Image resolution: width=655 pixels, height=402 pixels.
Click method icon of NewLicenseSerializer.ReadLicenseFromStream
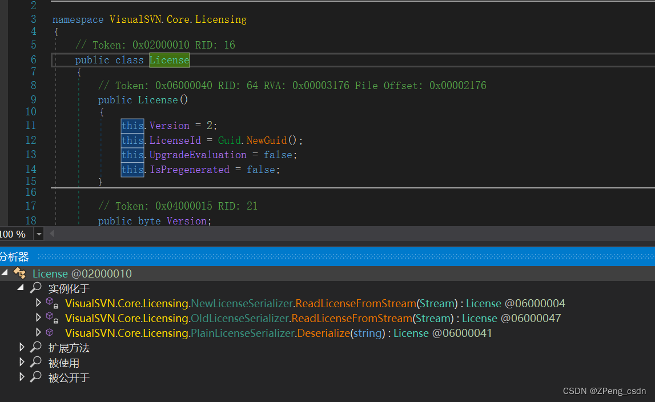[52, 303]
